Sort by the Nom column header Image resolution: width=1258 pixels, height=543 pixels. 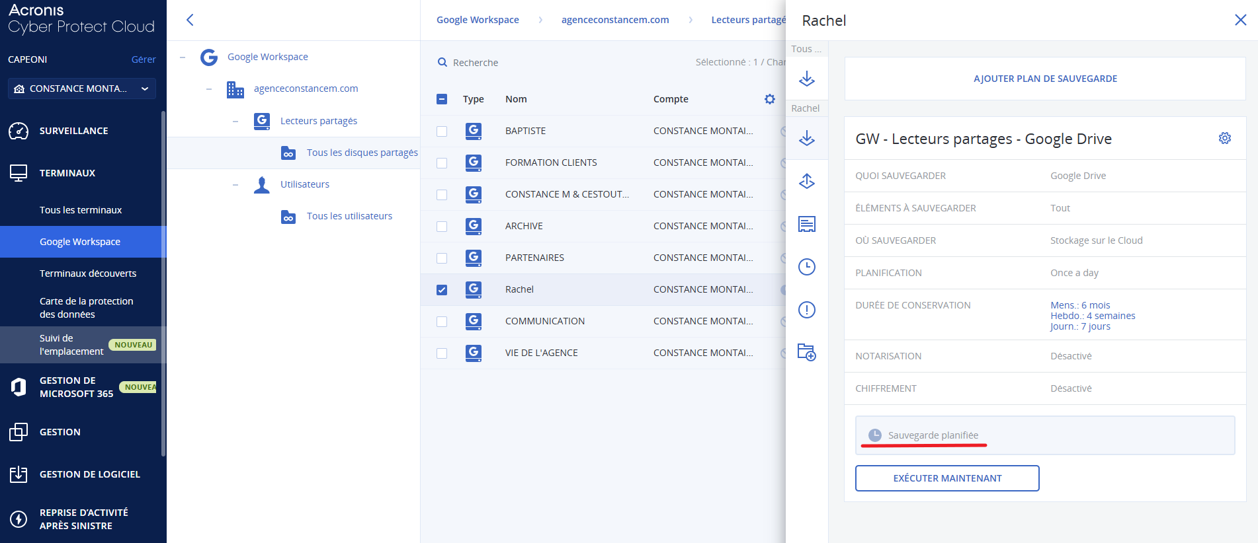[516, 99]
